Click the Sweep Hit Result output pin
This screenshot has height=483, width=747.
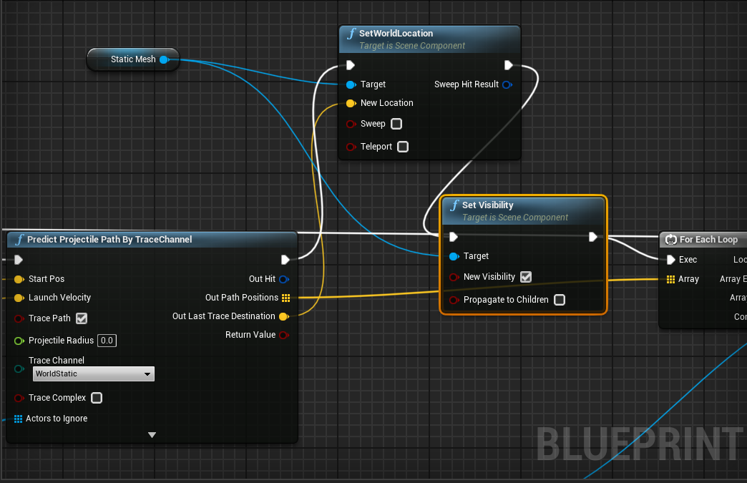point(508,84)
